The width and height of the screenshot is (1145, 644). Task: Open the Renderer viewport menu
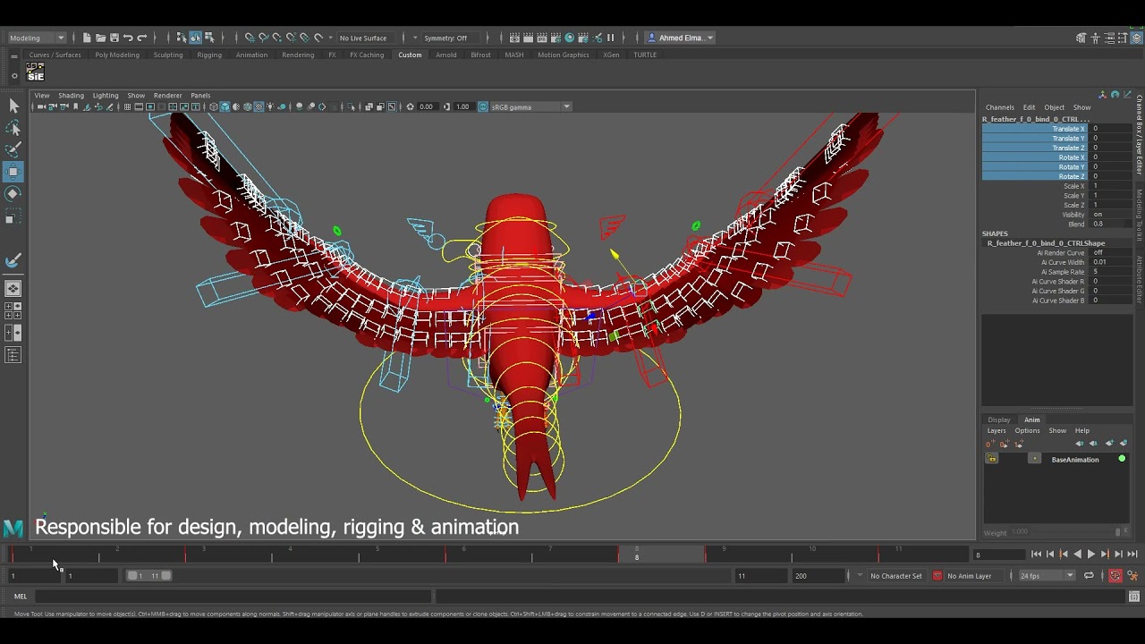167,95
